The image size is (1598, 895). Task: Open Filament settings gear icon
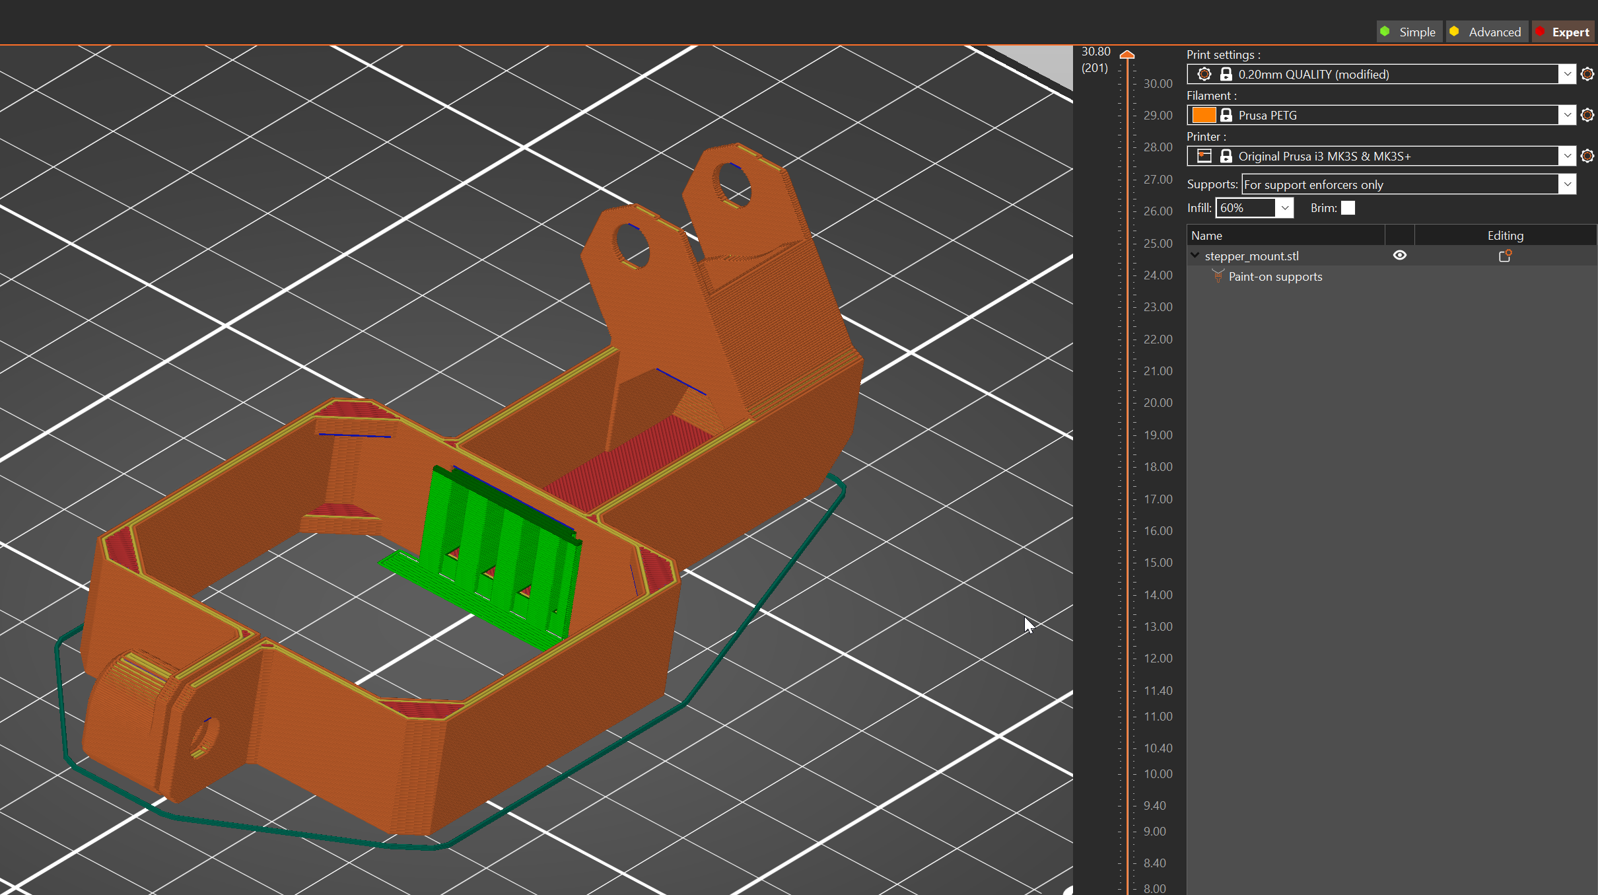click(1587, 115)
